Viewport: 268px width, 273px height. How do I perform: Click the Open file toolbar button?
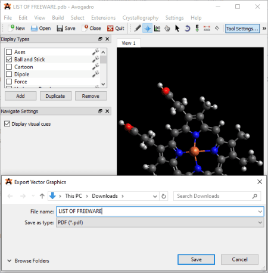[x=41, y=29]
